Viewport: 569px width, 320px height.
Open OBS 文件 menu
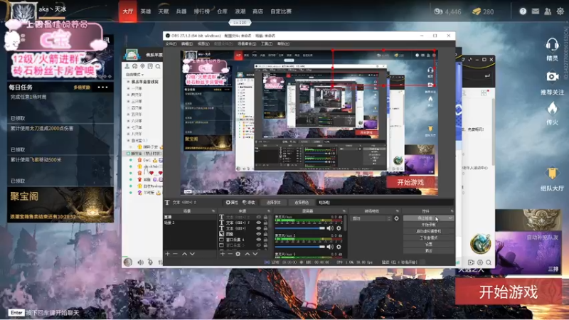pyautogui.click(x=171, y=44)
